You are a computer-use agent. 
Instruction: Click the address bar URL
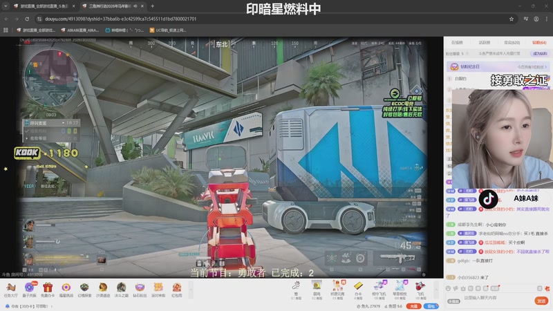click(120, 19)
